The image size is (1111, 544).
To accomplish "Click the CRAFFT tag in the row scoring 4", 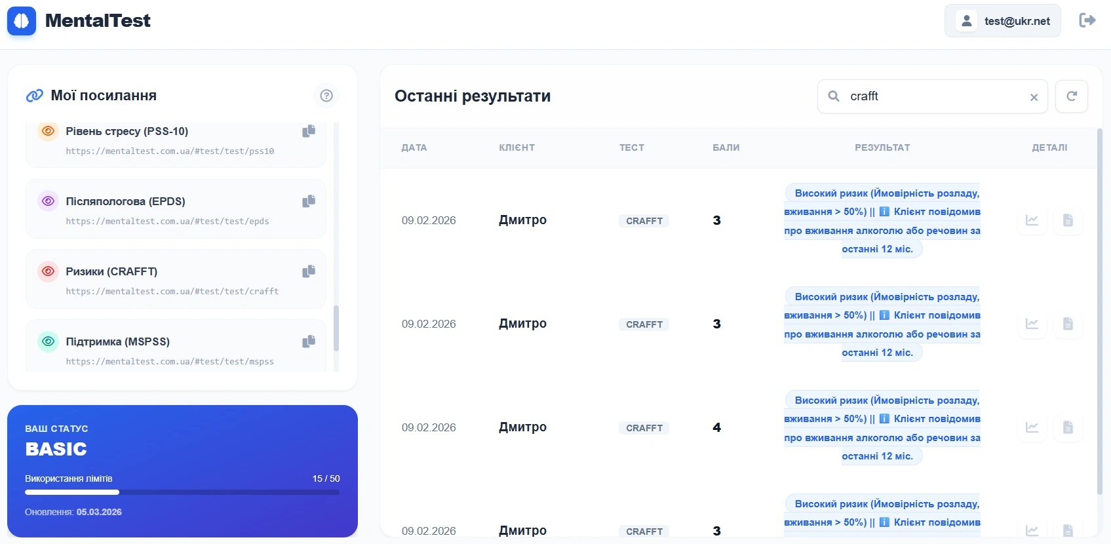I will pyautogui.click(x=644, y=428).
